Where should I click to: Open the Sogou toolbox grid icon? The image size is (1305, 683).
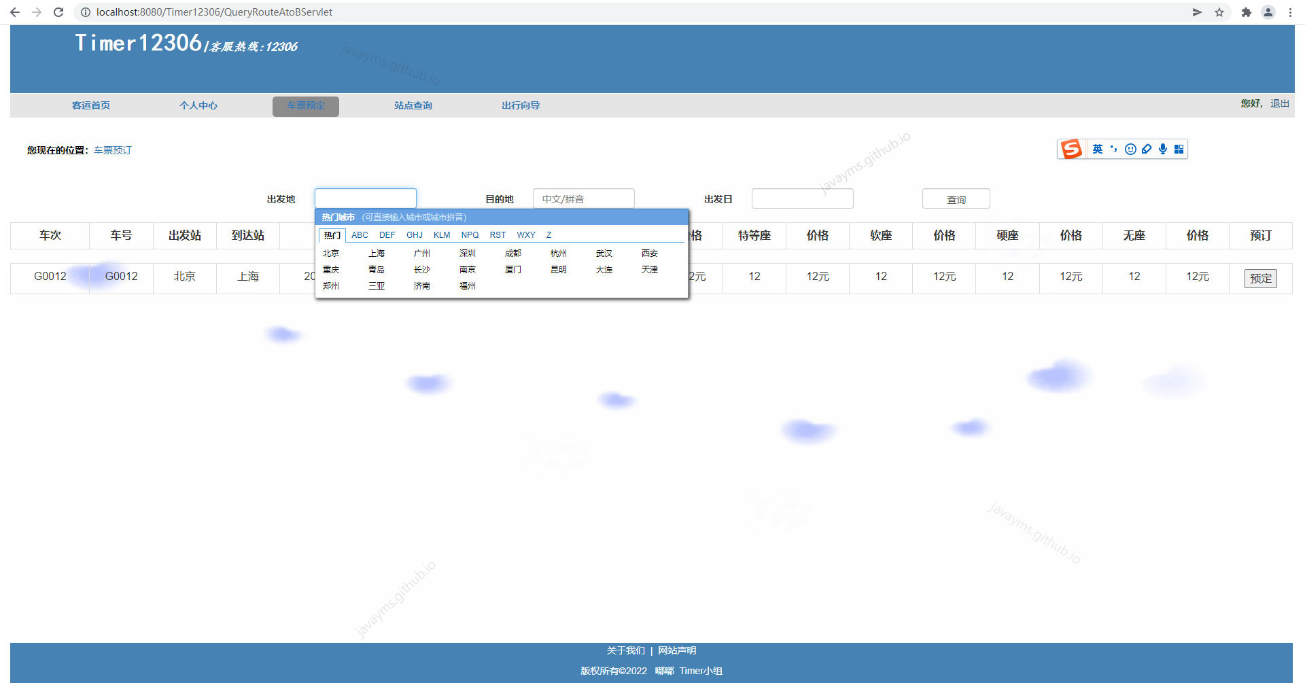(1179, 149)
